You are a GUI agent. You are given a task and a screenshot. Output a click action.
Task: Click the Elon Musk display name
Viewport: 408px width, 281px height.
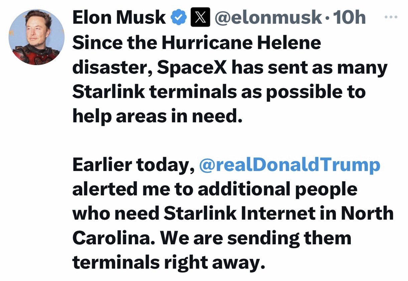[119, 17]
